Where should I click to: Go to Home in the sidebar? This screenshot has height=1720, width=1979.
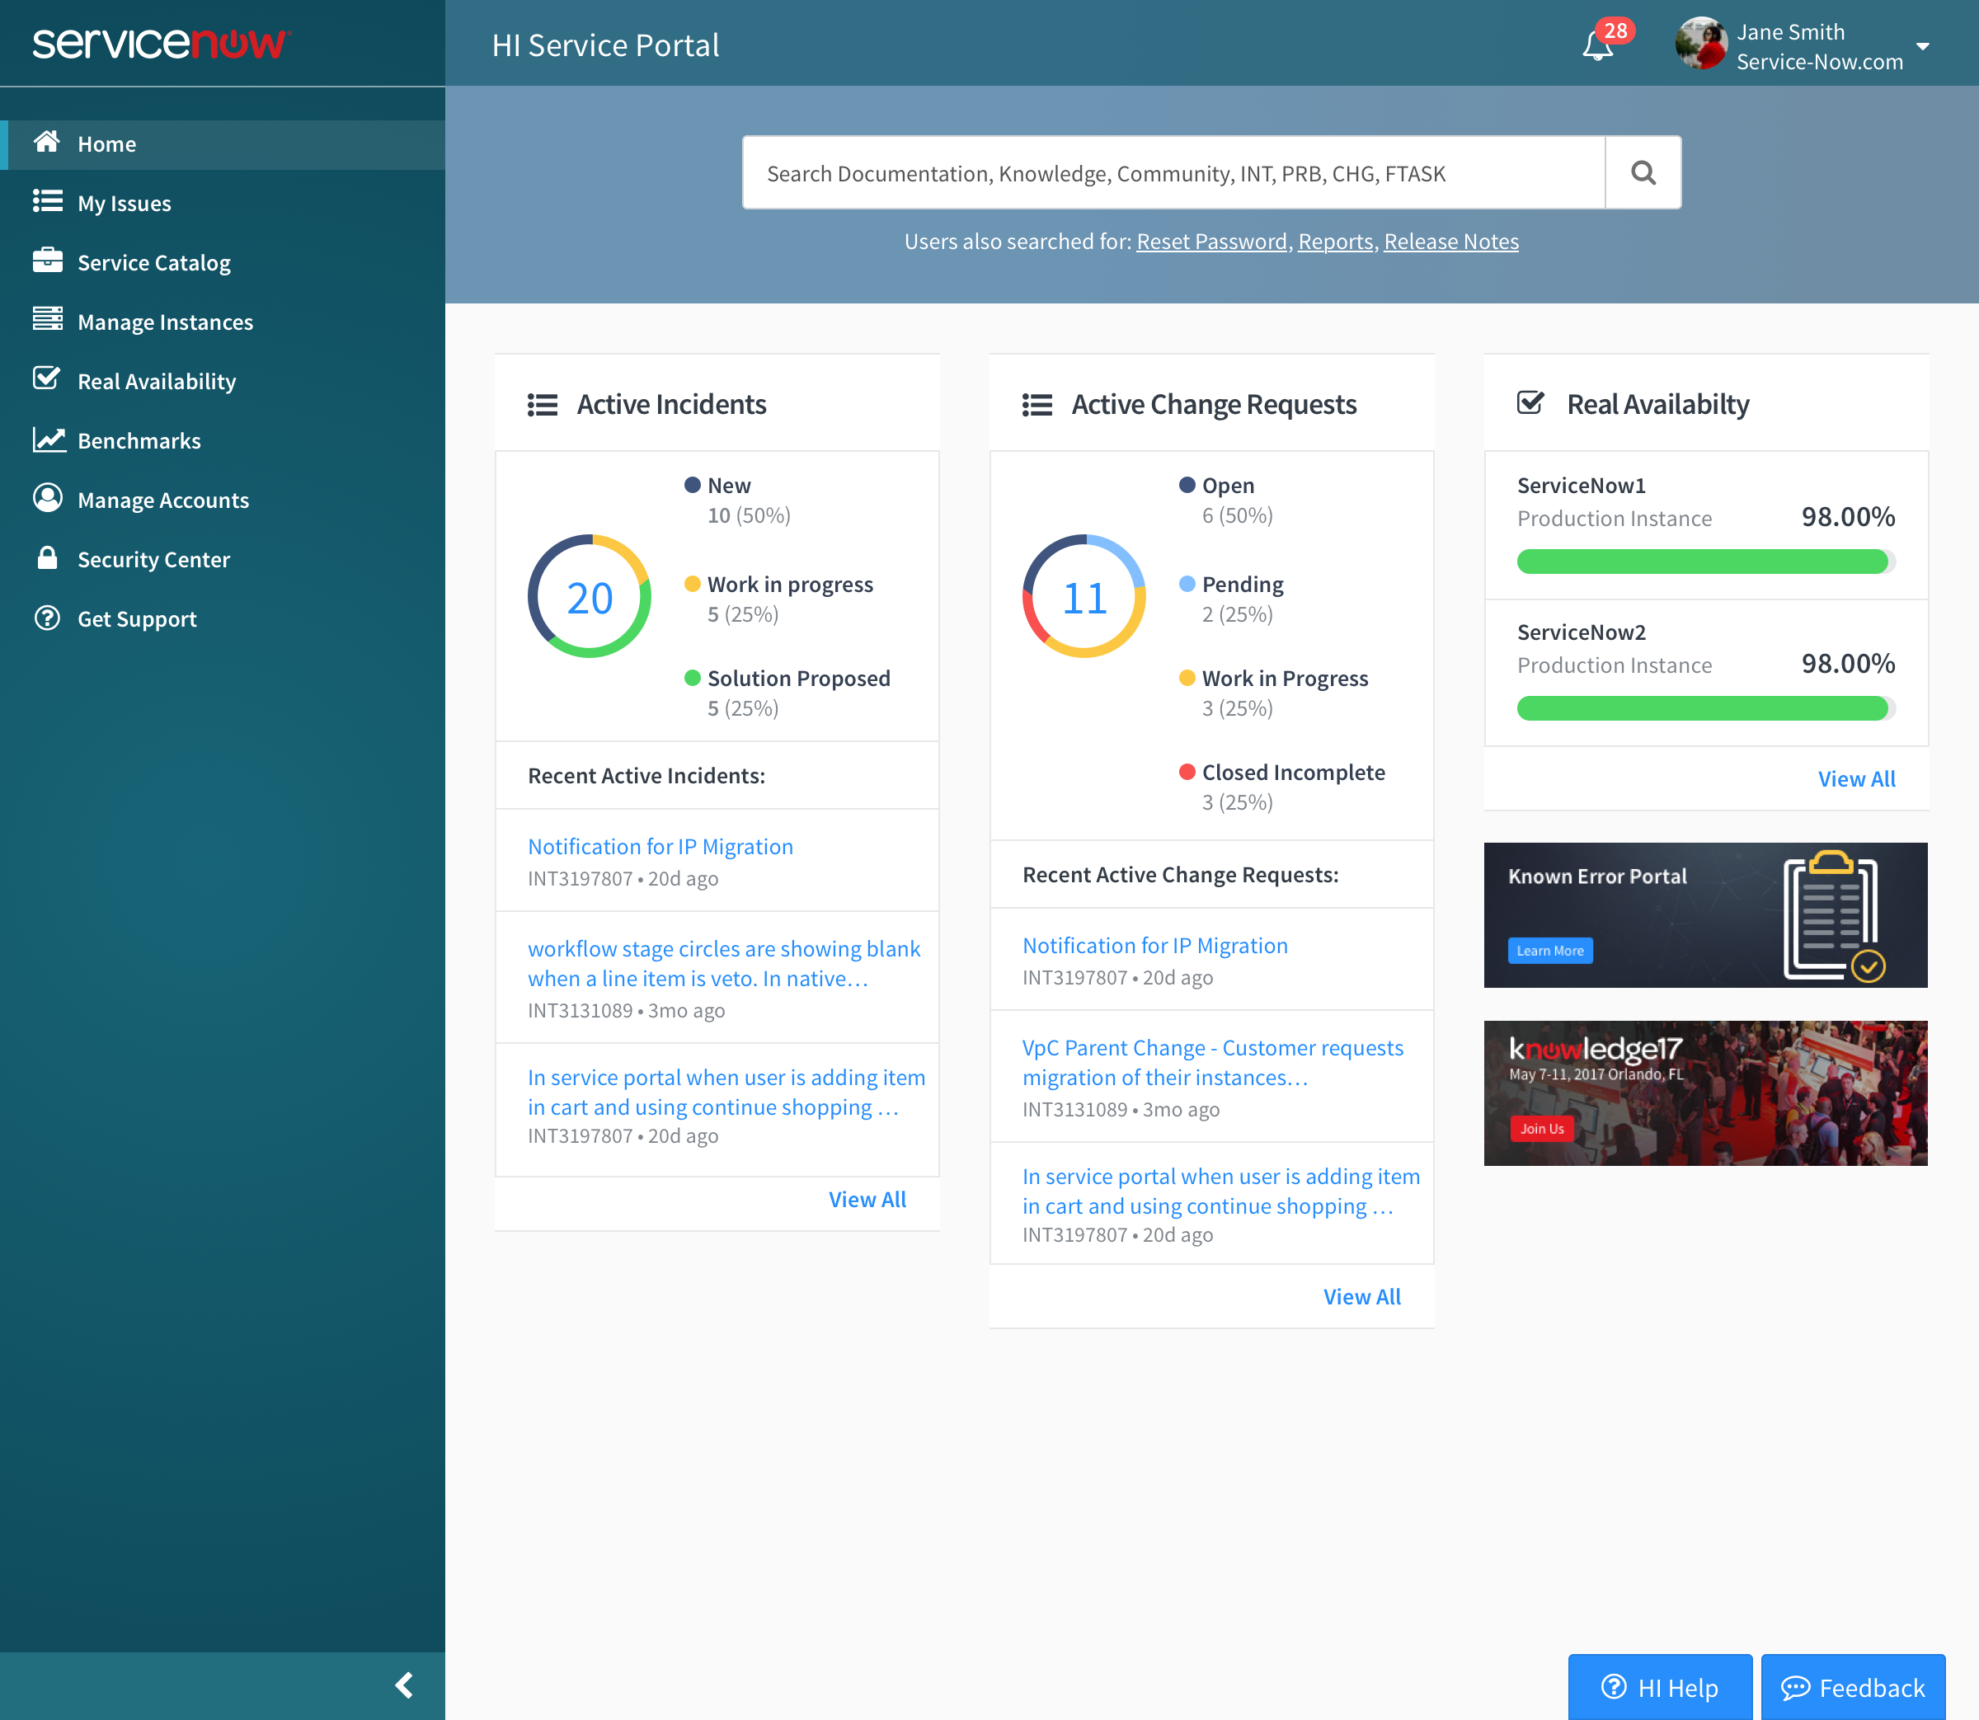[x=223, y=144]
